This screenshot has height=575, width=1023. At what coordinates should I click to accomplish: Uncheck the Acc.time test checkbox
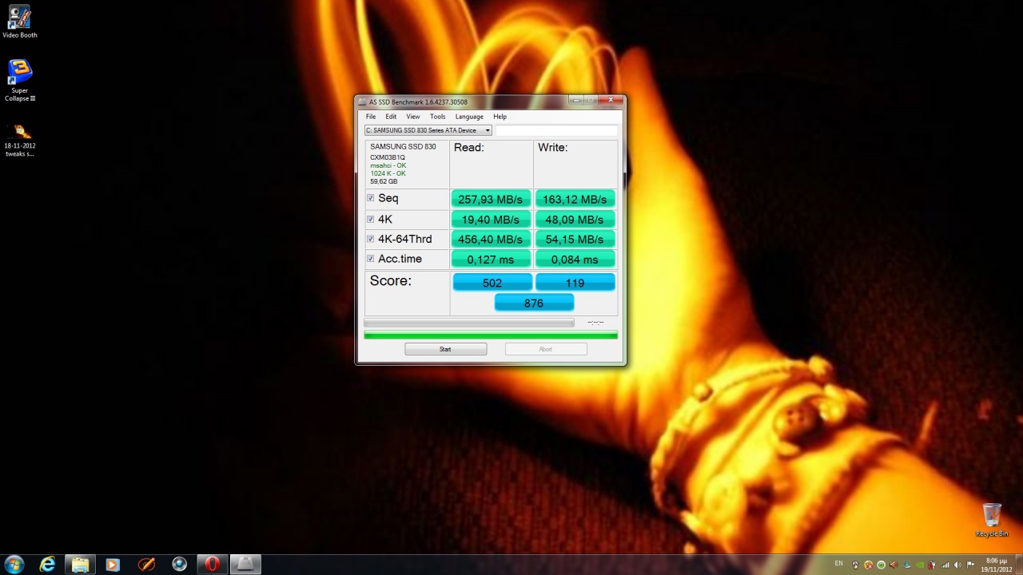[x=370, y=259]
